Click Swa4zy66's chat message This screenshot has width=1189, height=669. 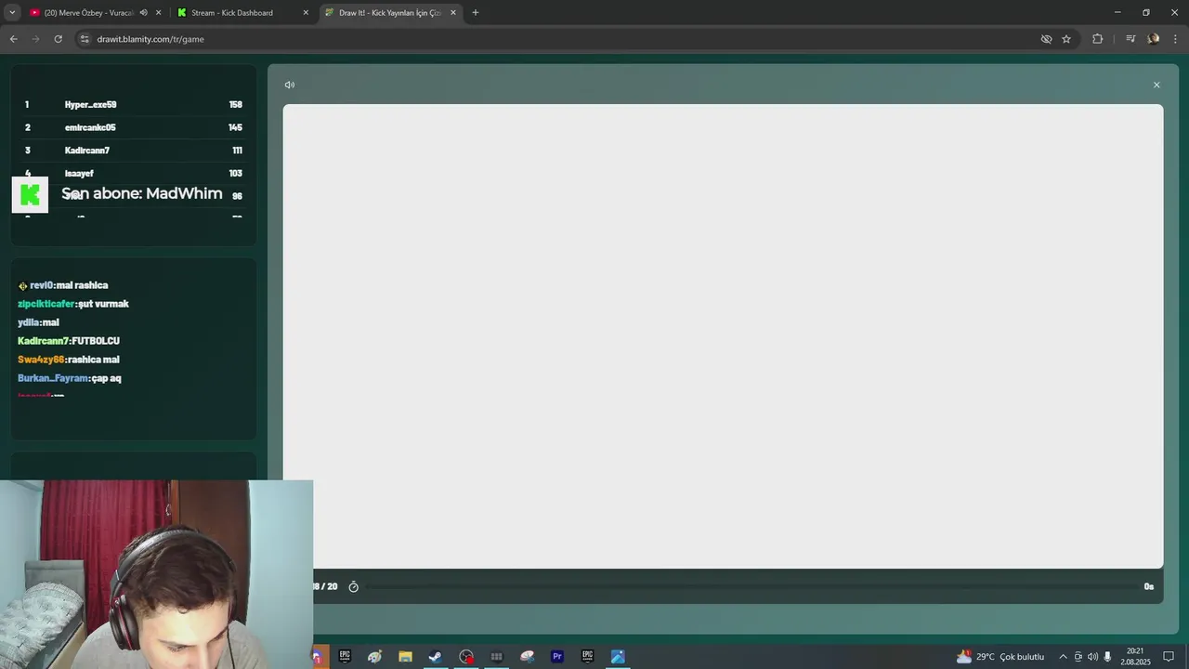69,360
